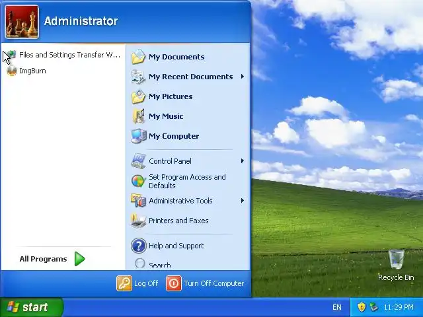423x317 pixels.
Task: Click the Safely Remove Hardware tray icon
Action: [x=373, y=307]
